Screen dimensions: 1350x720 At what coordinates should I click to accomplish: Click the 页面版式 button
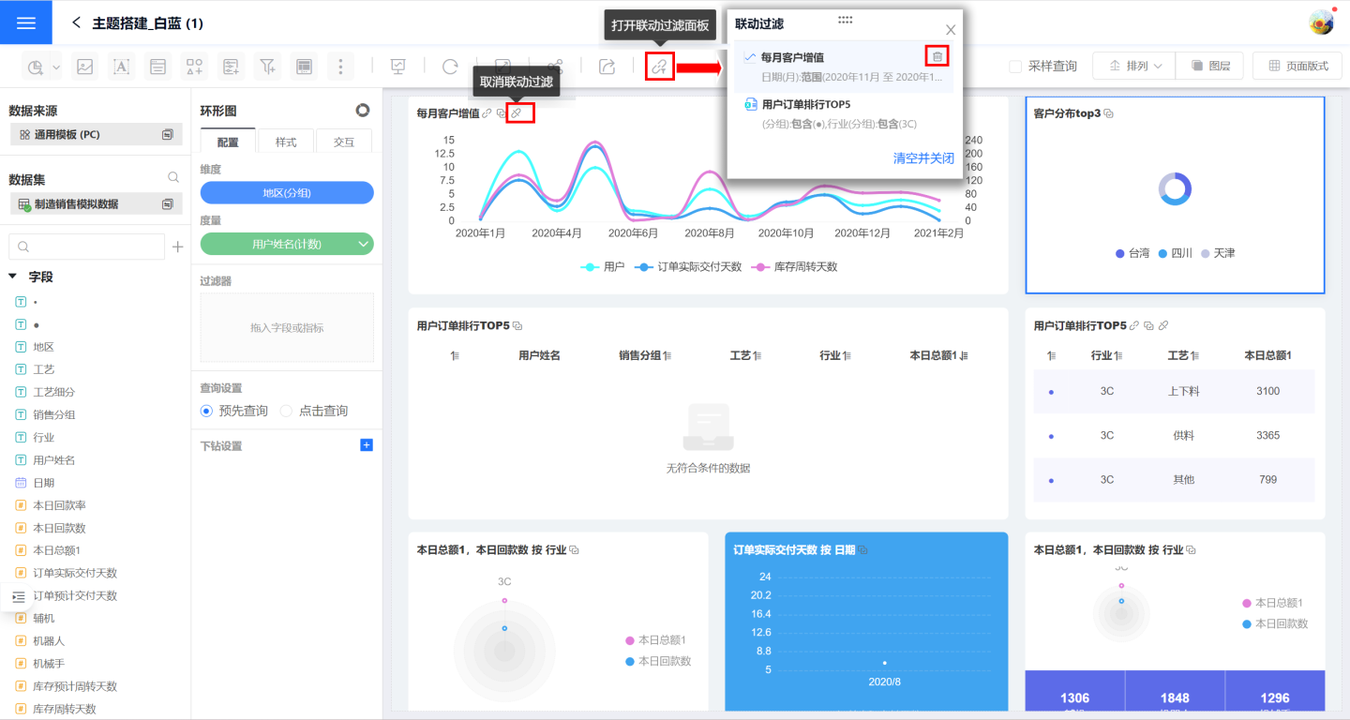[x=1297, y=67]
